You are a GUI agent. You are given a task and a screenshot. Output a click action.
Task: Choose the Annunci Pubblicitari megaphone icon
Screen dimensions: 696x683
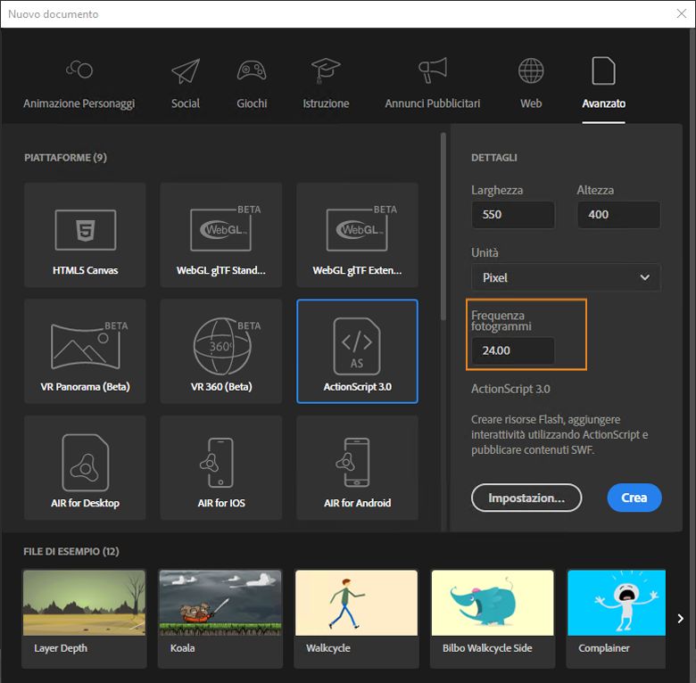coord(433,70)
